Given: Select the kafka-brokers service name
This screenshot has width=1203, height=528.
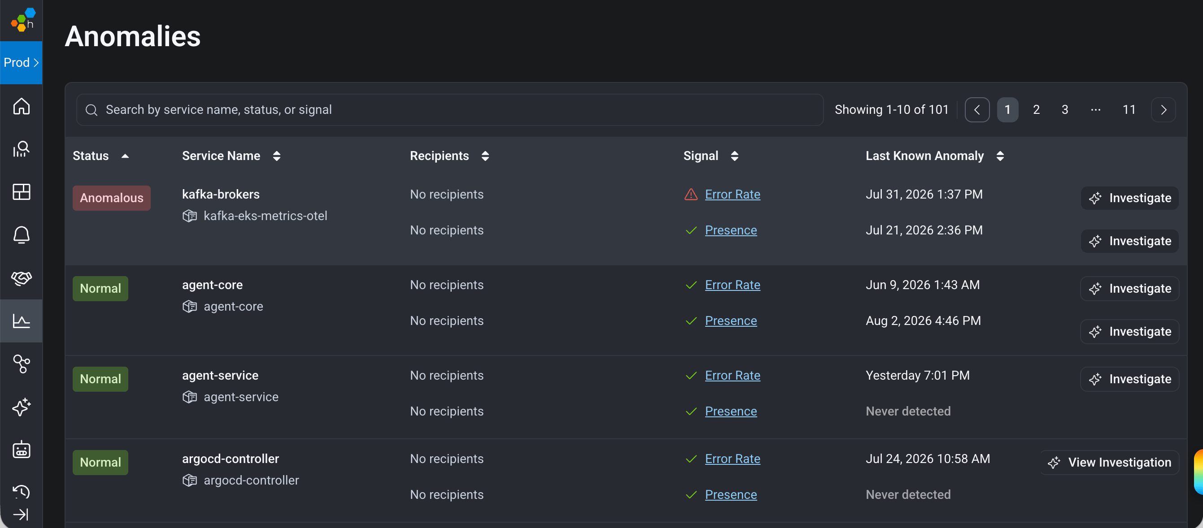Looking at the screenshot, I should (221, 194).
